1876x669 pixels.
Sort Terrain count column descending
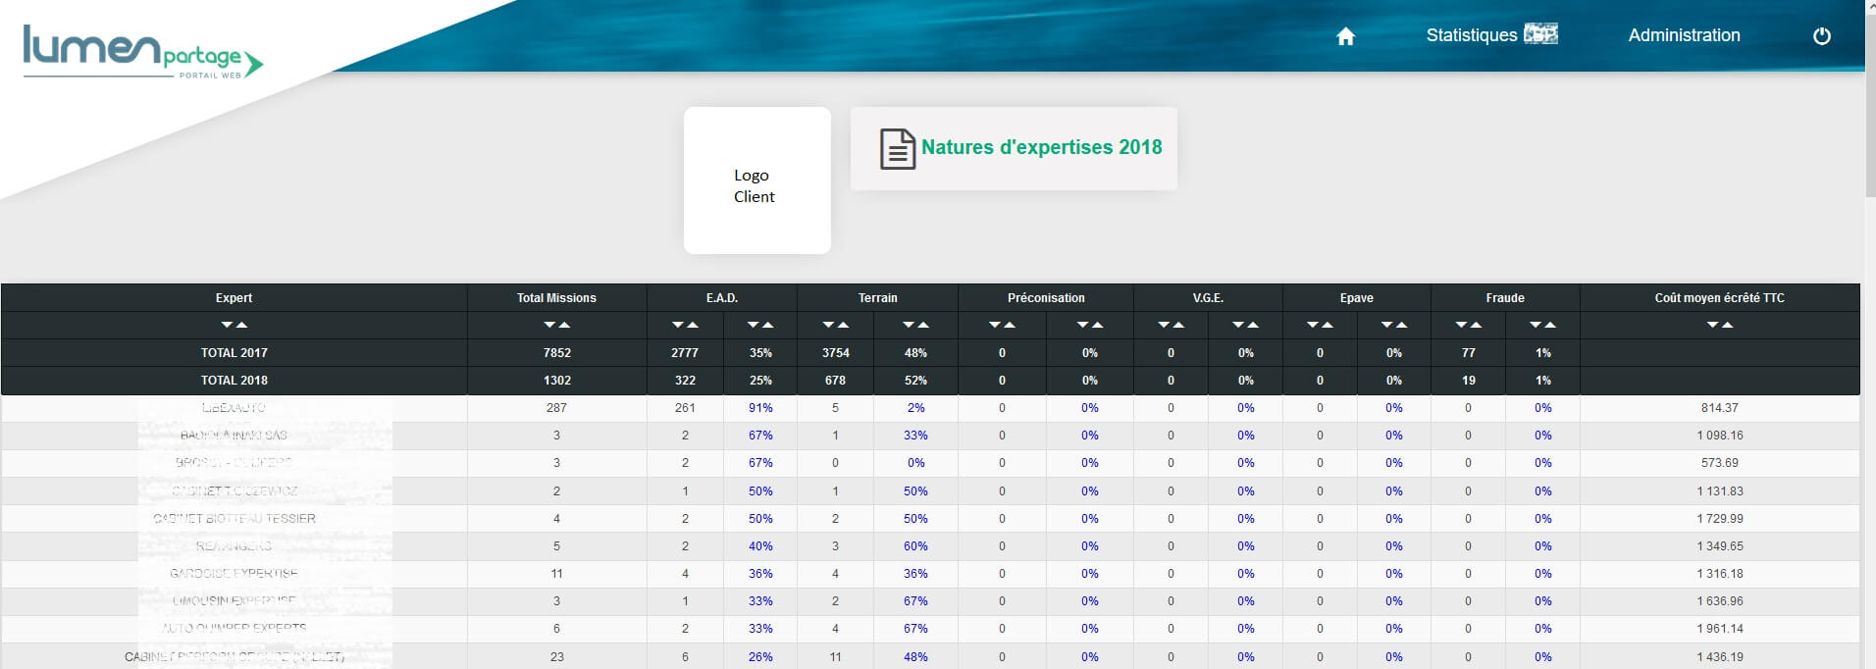(x=829, y=325)
